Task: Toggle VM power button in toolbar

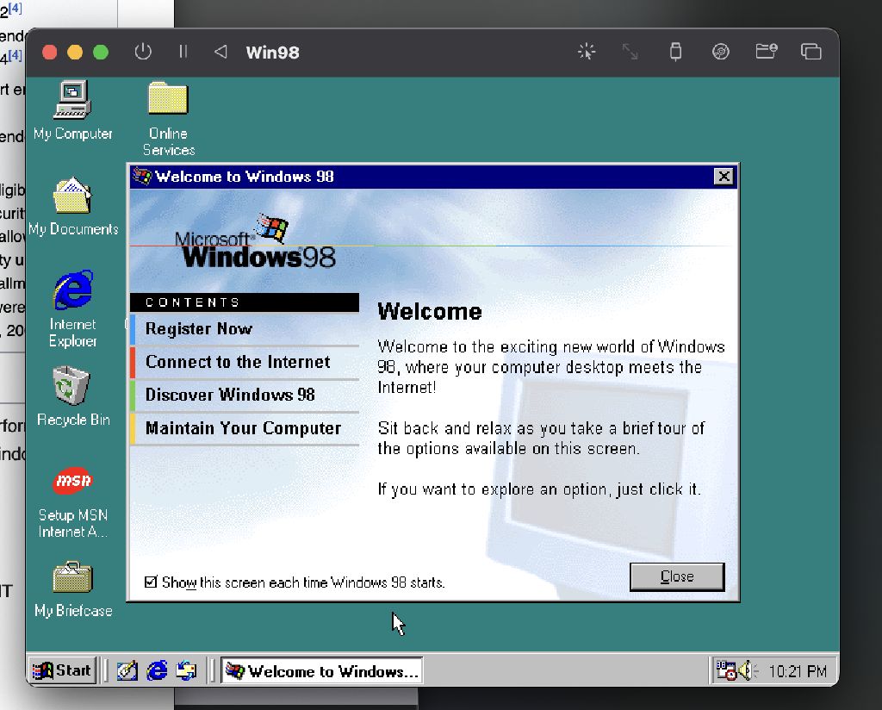Action: point(143,52)
